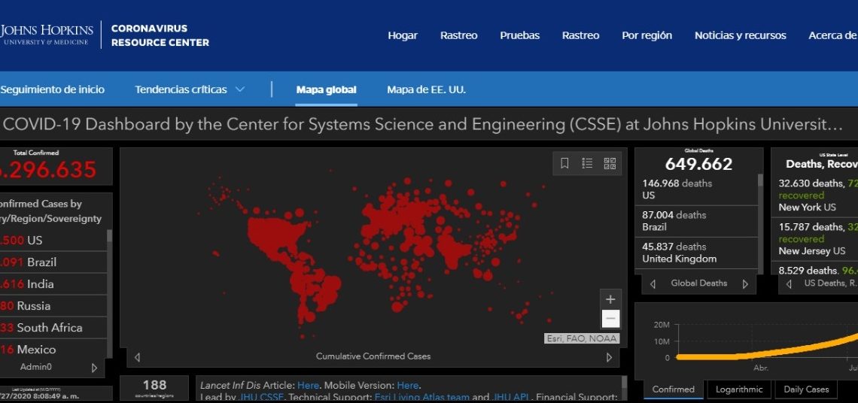Click the Johns Hopkins University & Medicine logo
This screenshot has height=403, width=858.
(x=47, y=35)
